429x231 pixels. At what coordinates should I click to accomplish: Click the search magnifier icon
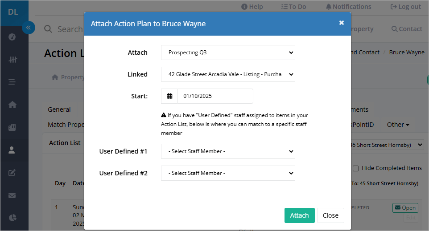pyautogui.click(x=48, y=29)
